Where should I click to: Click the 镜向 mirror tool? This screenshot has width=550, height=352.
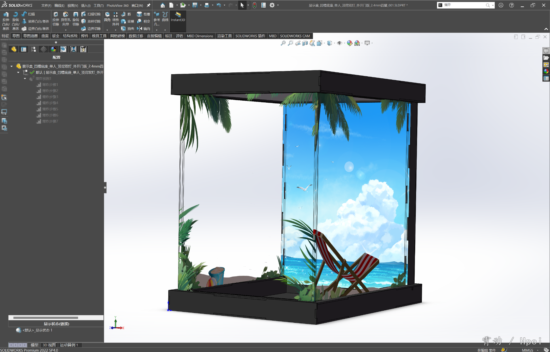[x=144, y=29]
